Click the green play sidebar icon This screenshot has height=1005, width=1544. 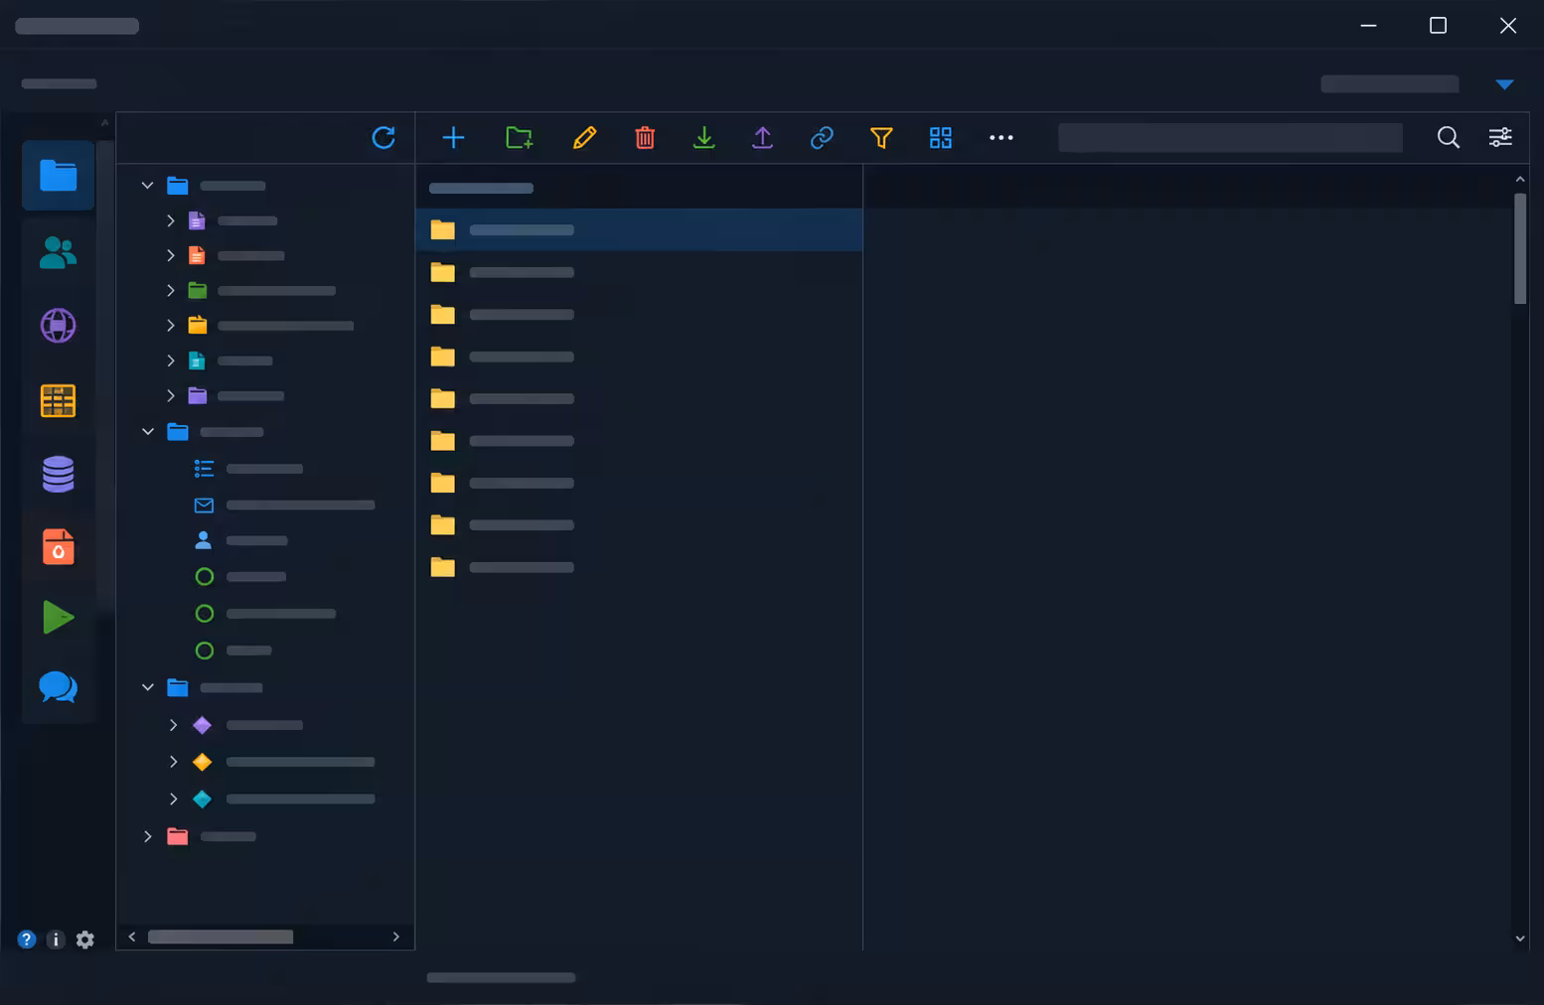click(58, 618)
